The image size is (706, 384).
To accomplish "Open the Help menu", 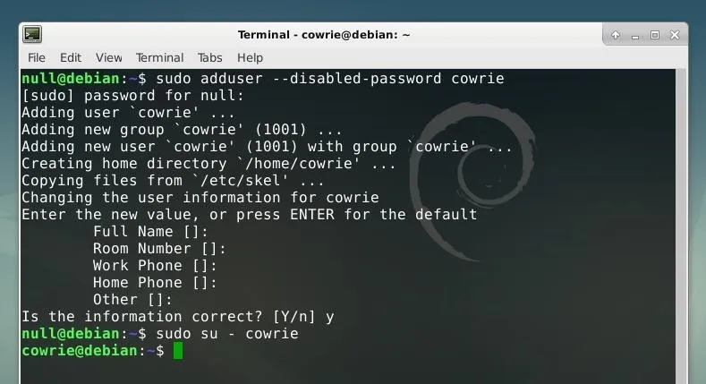I will pos(250,58).
